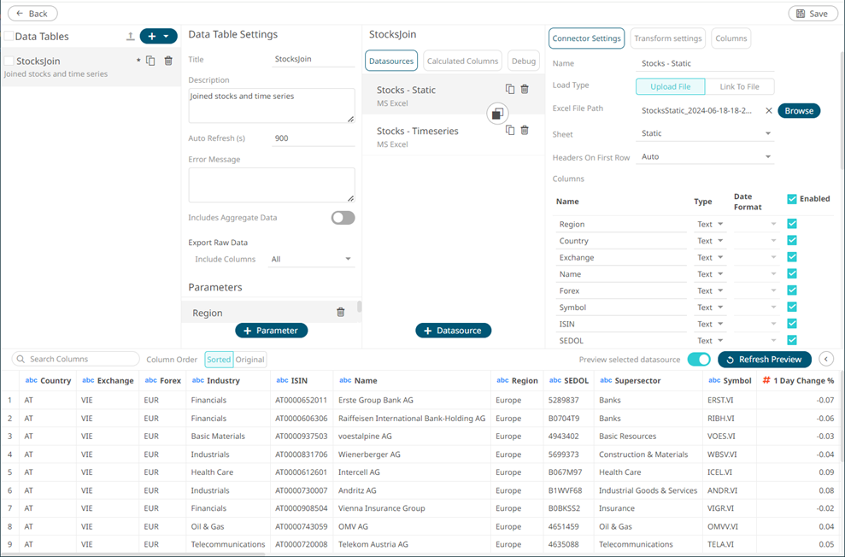Delete the Stocks - Timeseries datasource

525,130
